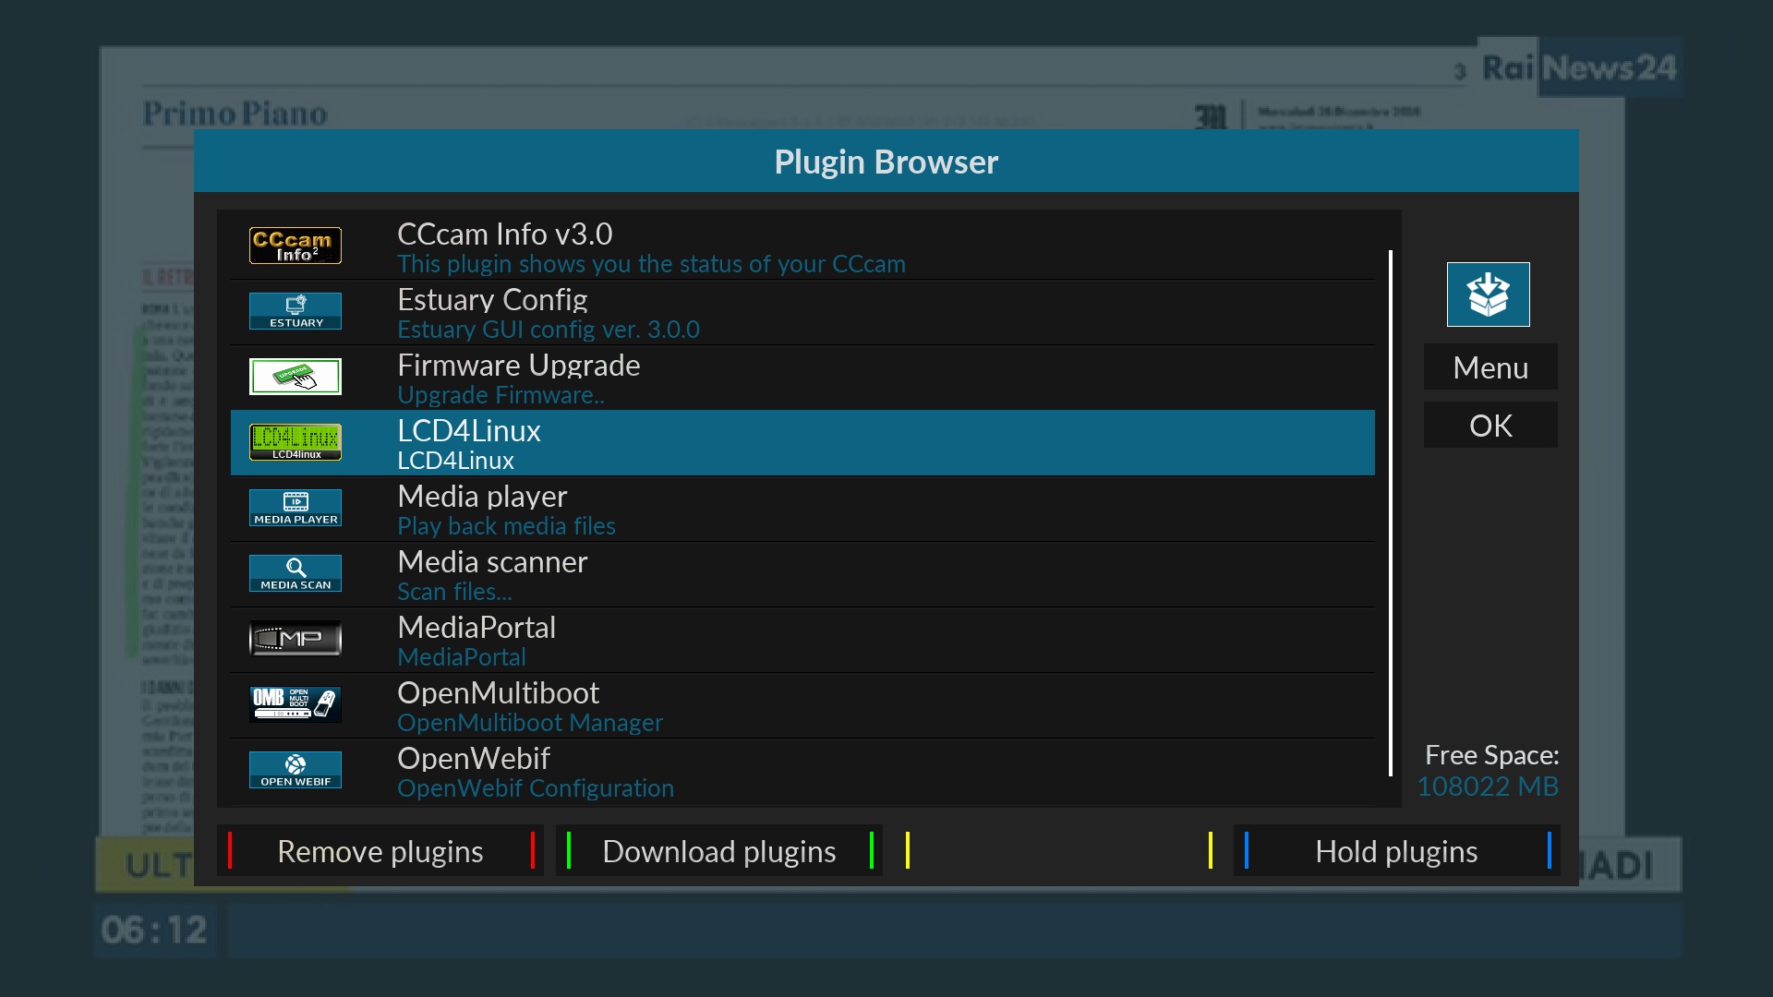Select the OpenMultiboot plugin title
The image size is (1773, 997).
(499, 693)
